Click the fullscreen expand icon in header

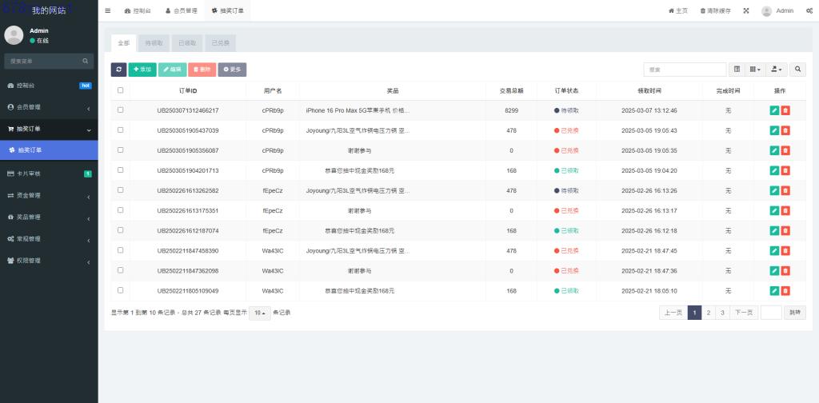(746, 10)
